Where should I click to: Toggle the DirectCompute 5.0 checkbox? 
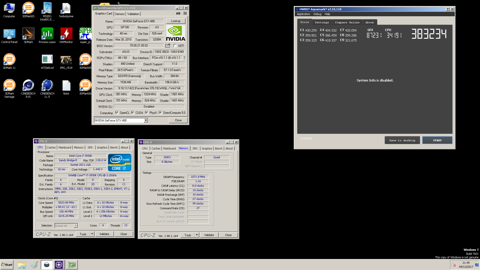point(160,113)
